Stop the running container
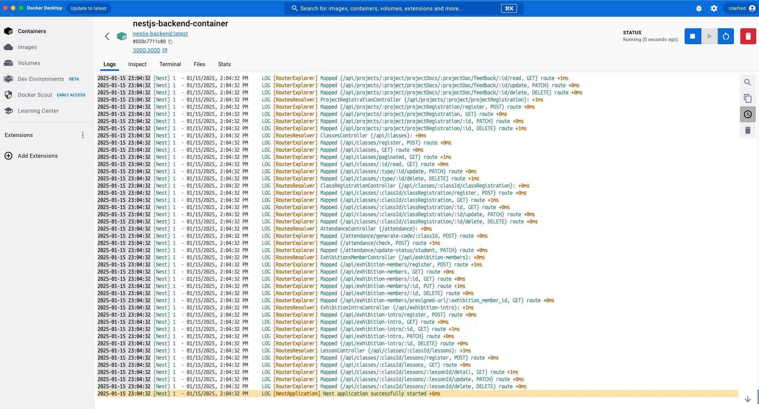Image resolution: width=759 pixels, height=409 pixels. click(x=693, y=36)
